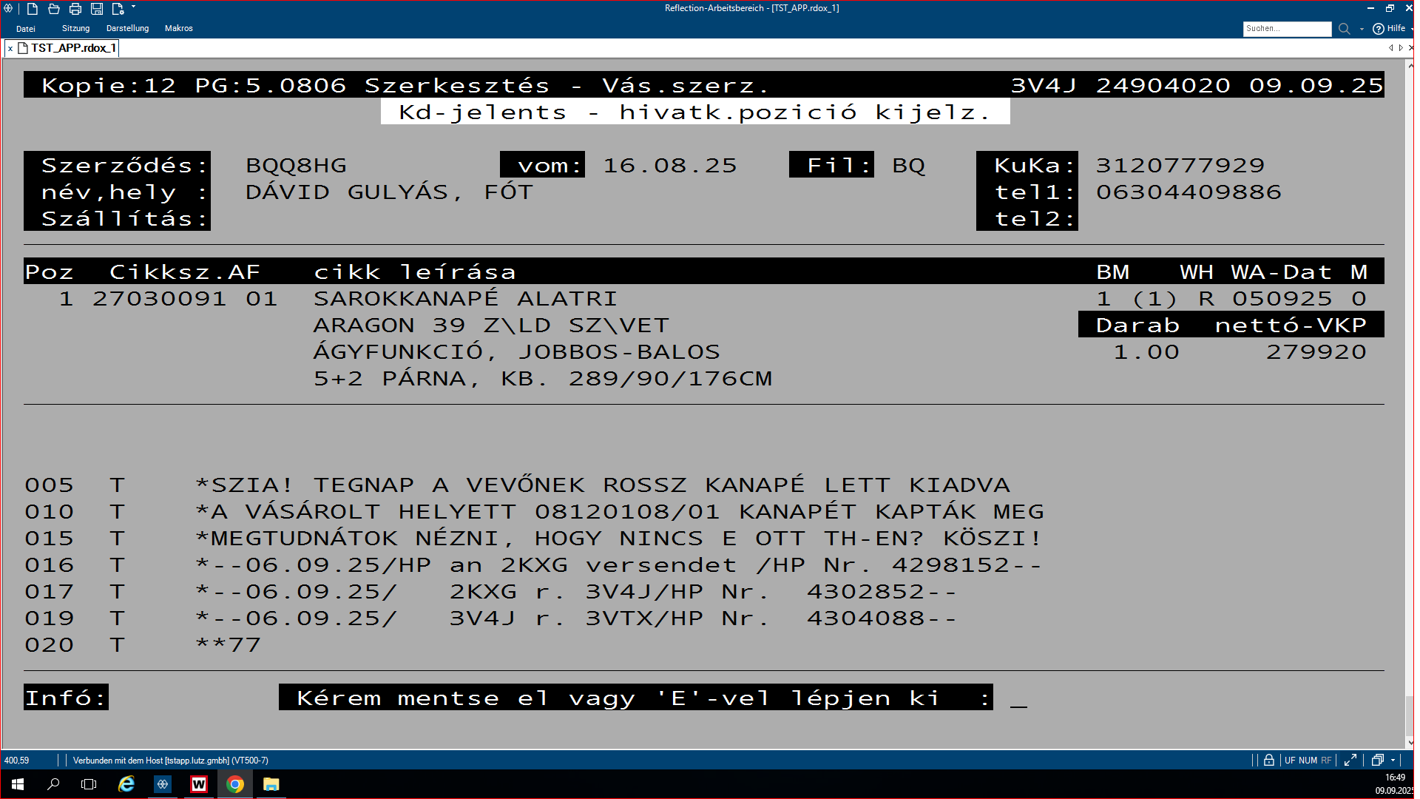Open the Datei menu
Screen dimensions: 1420x799
click(26, 29)
